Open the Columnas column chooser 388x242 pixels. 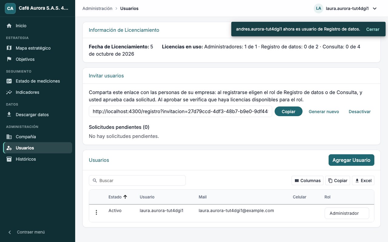click(307, 181)
